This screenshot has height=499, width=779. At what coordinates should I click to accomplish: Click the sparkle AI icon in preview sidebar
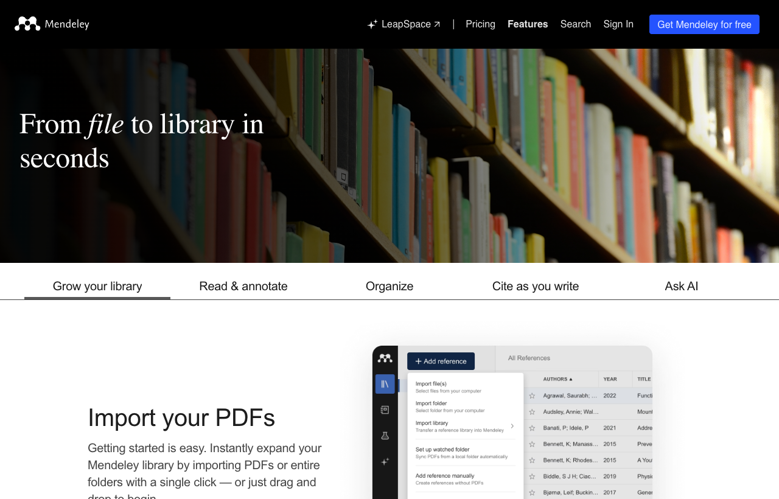[385, 462]
